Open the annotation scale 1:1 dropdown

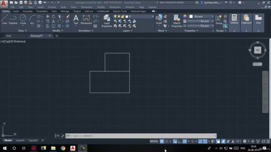click(238, 141)
